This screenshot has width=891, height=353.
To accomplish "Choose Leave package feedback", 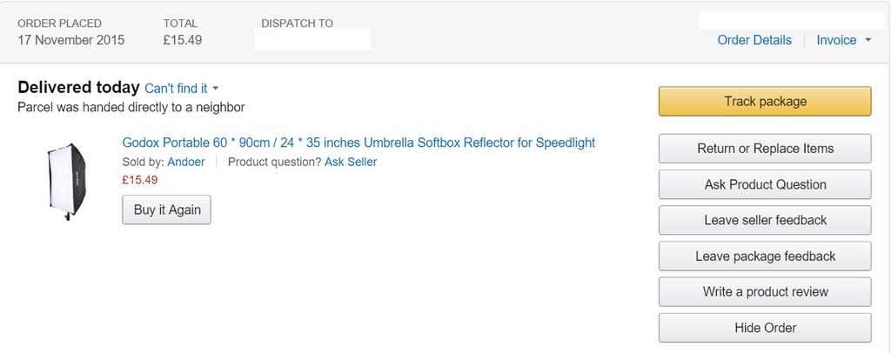I will [x=765, y=256].
